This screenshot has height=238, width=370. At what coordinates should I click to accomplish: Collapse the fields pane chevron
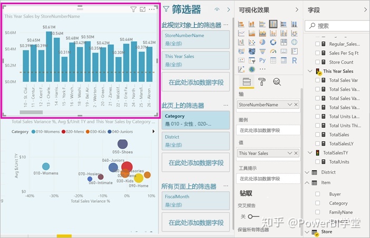click(x=365, y=9)
